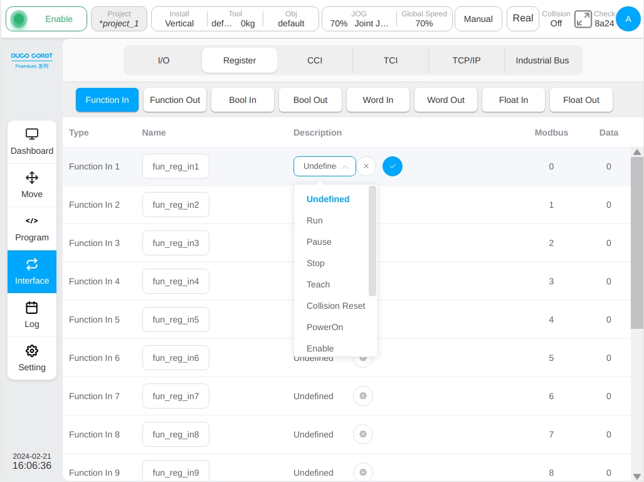
Task: Select Collision Reset from dropdown list
Action: [x=335, y=306]
